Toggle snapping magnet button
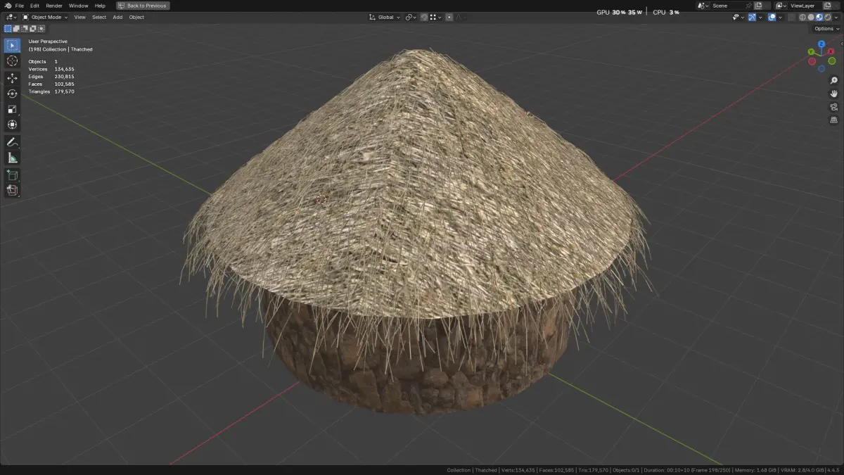Image resolution: width=844 pixels, height=475 pixels. [x=425, y=17]
